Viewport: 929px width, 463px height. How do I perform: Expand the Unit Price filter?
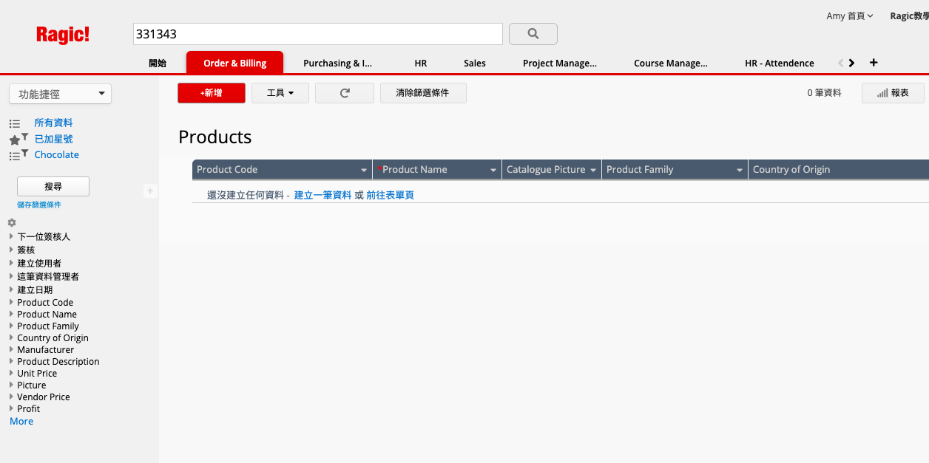point(12,374)
